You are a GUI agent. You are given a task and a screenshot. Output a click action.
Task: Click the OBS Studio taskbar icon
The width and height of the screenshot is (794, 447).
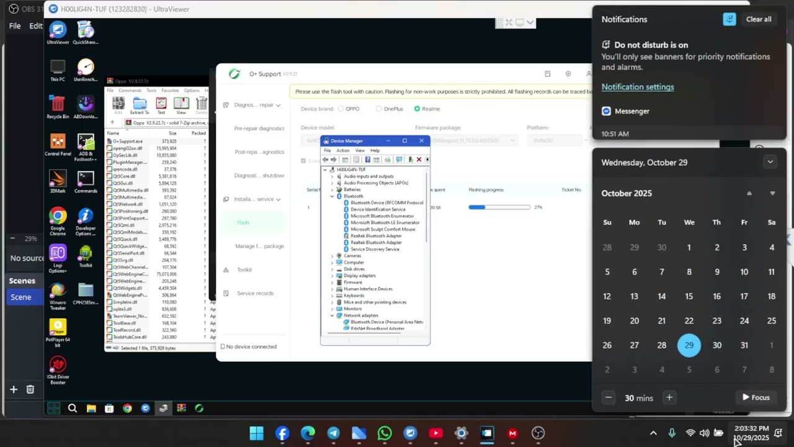[538, 433]
